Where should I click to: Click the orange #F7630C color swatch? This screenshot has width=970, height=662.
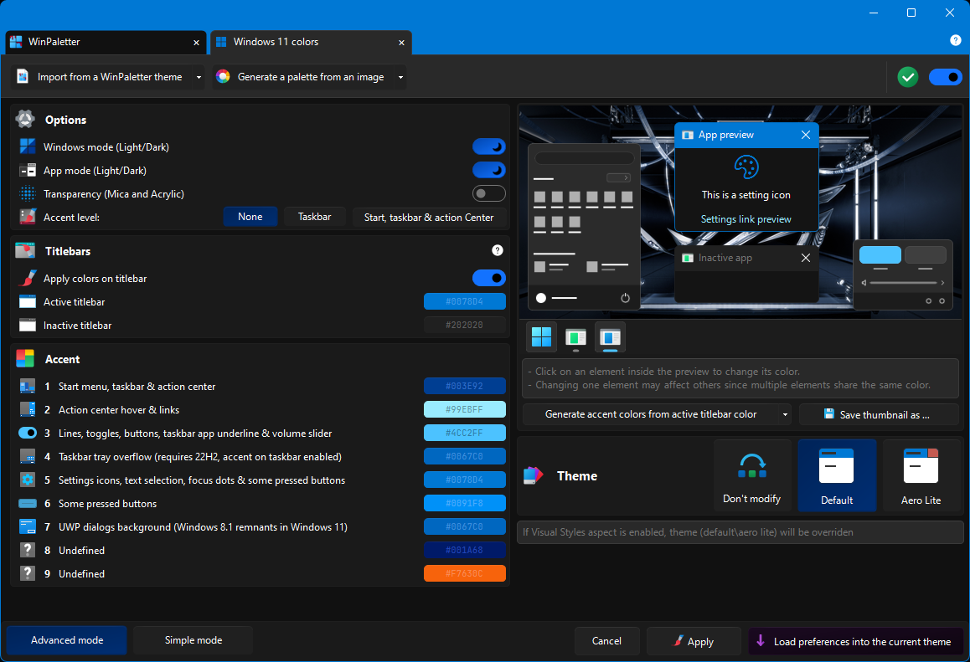465,573
